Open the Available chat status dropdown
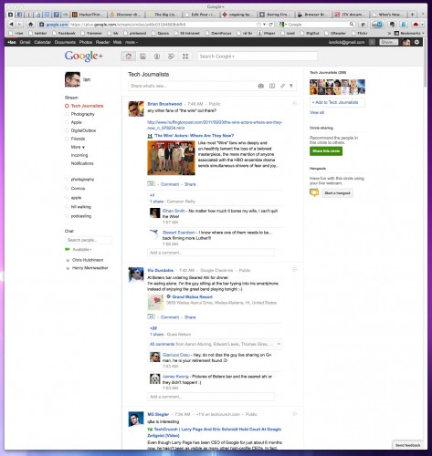This screenshot has width=432, height=456. (81, 250)
